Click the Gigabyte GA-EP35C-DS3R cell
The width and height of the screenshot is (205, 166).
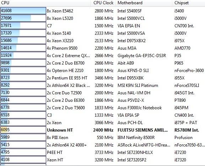[142, 56]
